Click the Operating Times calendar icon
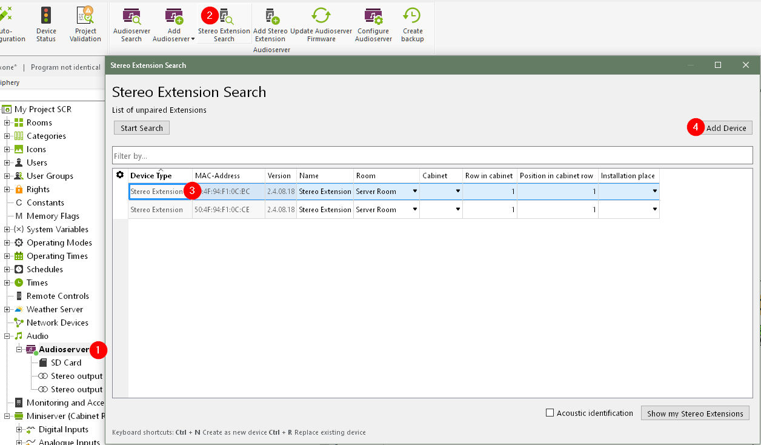761x445 pixels. point(19,256)
